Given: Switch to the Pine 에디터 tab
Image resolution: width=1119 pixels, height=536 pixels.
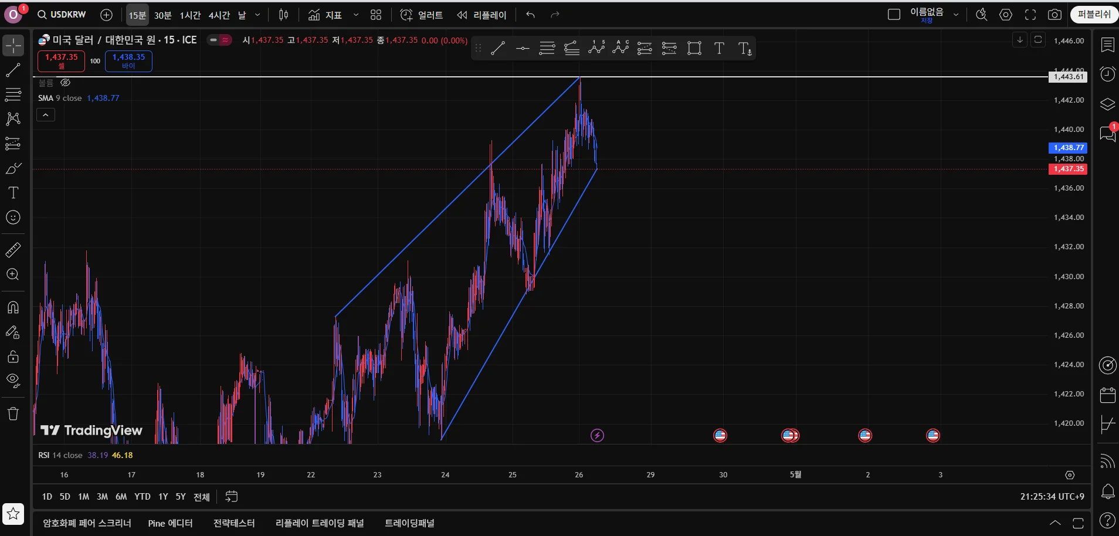Looking at the screenshot, I should 170,523.
